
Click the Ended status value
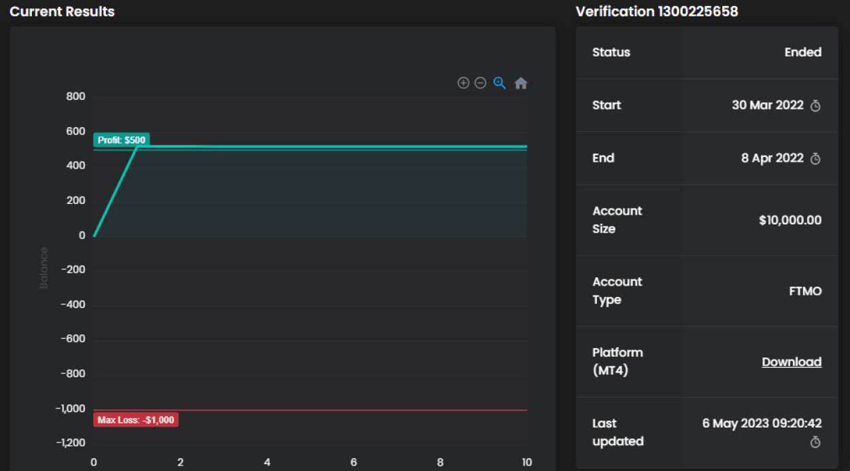(802, 52)
